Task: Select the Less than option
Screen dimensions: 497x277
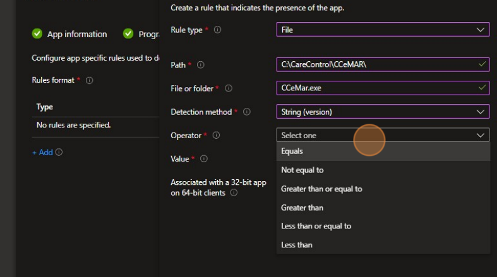Action: pyautogui.click(x=297, y=245)
